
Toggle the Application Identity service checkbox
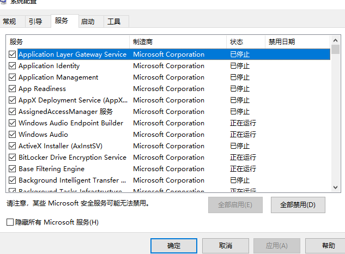(x=13, y=66)
